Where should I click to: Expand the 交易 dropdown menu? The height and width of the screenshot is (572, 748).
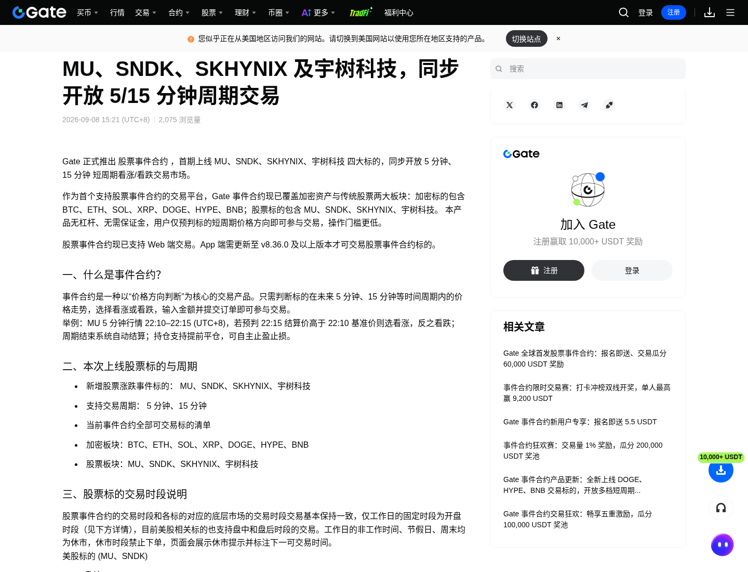[145, 12]
